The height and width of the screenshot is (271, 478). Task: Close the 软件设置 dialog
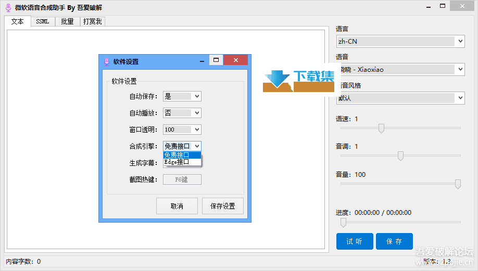(236, 60)
